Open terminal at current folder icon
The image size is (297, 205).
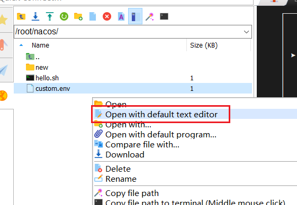(164, 16)
